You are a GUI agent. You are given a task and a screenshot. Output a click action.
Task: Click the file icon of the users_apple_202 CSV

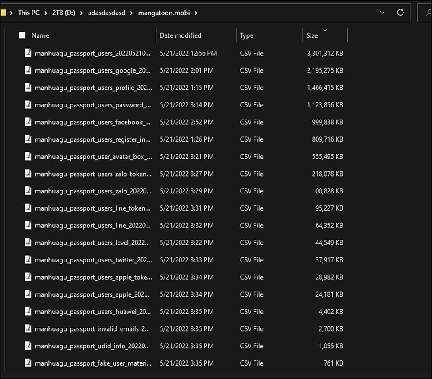click(28, 294)
